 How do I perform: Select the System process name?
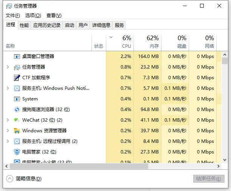click(30, 99)
